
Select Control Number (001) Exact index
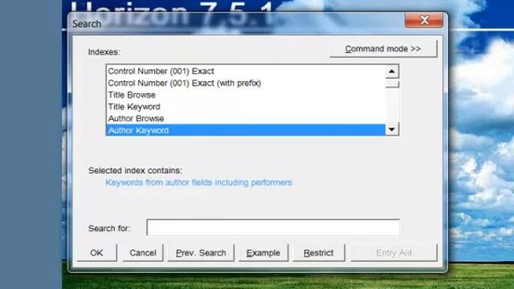tap(246, 71)
